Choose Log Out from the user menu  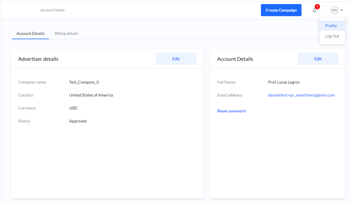(x=332, y=36)
